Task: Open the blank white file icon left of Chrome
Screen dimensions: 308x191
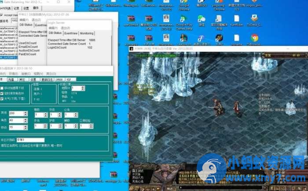Action: click(237, 38)
